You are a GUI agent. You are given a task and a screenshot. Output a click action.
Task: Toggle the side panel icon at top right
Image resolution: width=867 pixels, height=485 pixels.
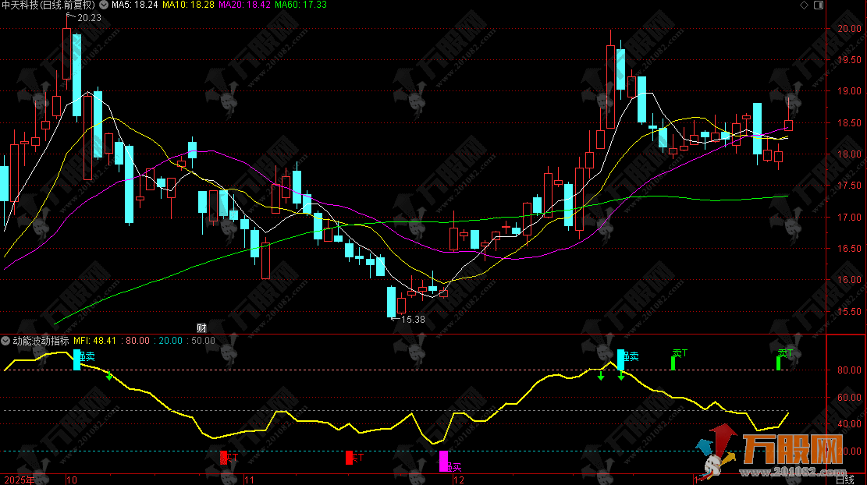(x=819, y=5)
